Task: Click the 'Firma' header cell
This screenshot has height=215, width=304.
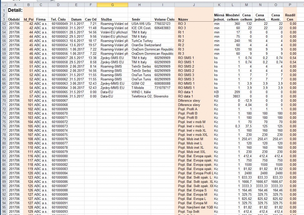Action: coord(41,19)
